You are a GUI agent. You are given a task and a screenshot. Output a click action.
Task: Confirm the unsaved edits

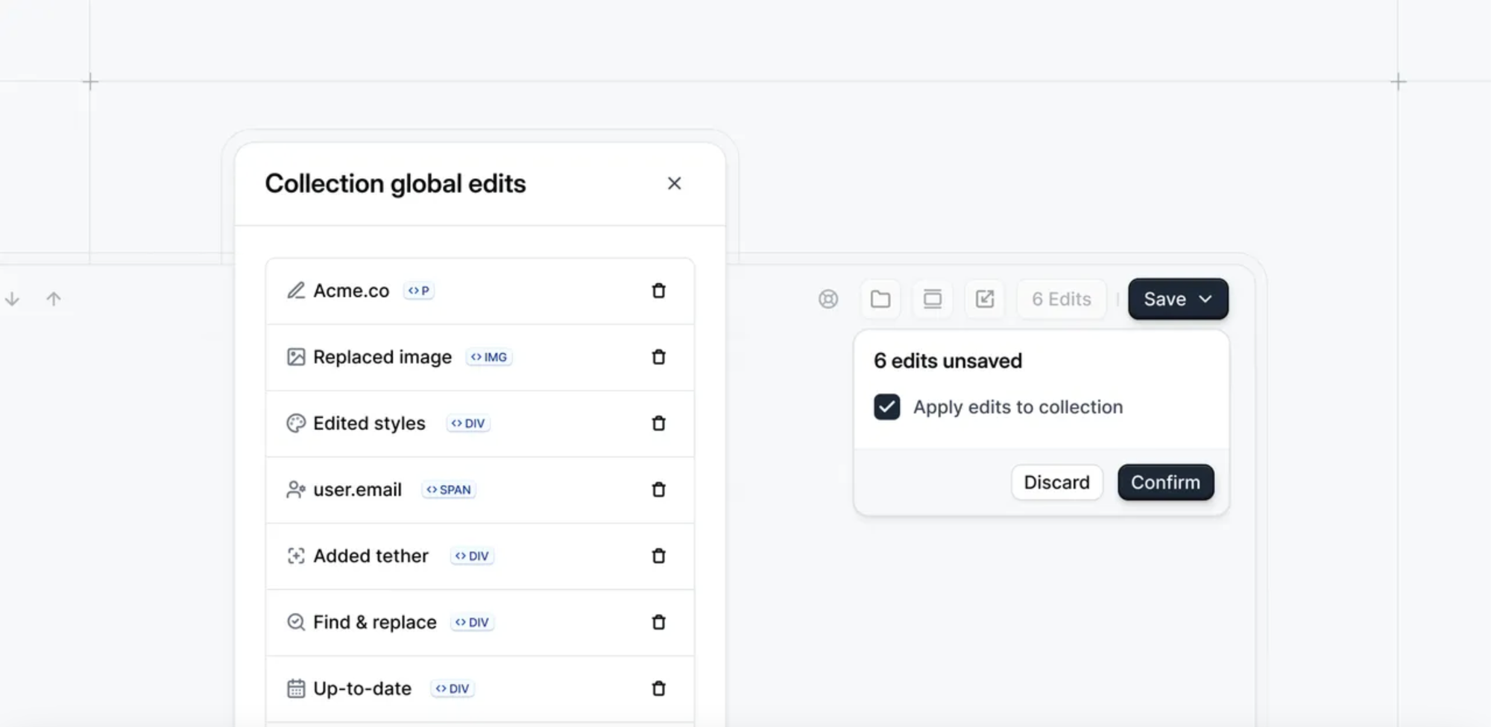(x=1166, y=482)
